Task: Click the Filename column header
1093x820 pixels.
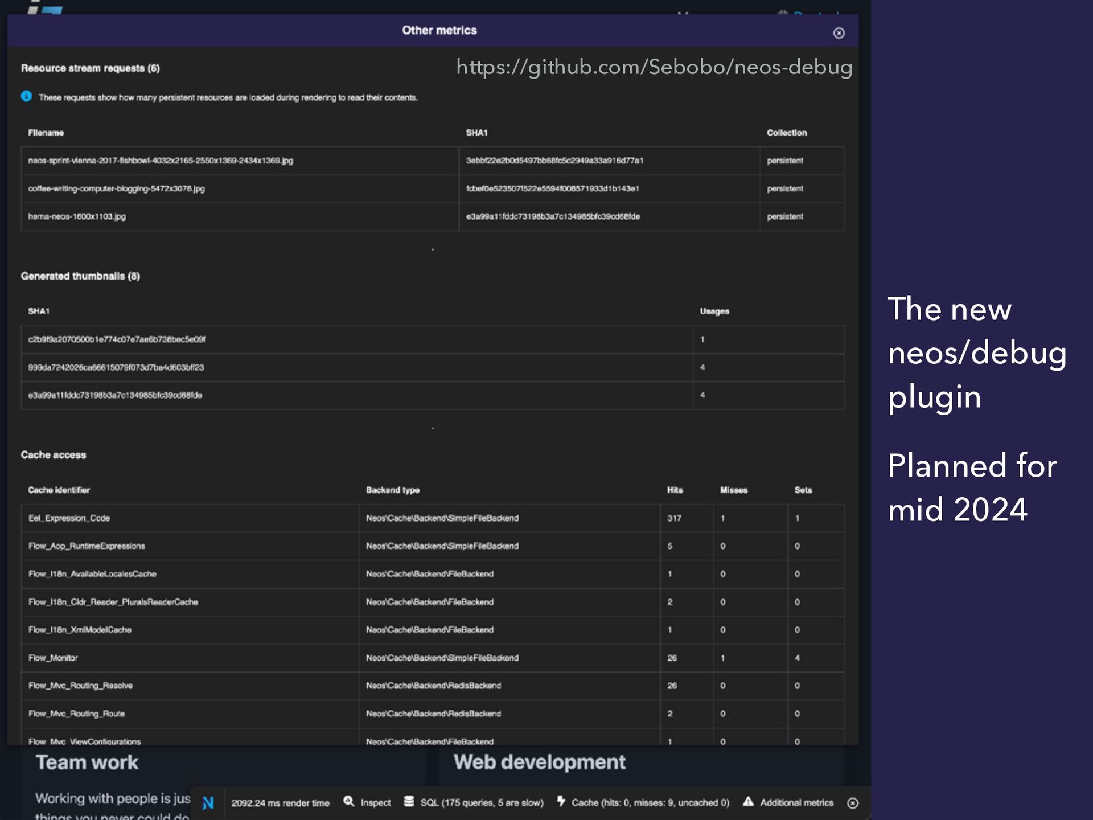Action: point(46,133)
